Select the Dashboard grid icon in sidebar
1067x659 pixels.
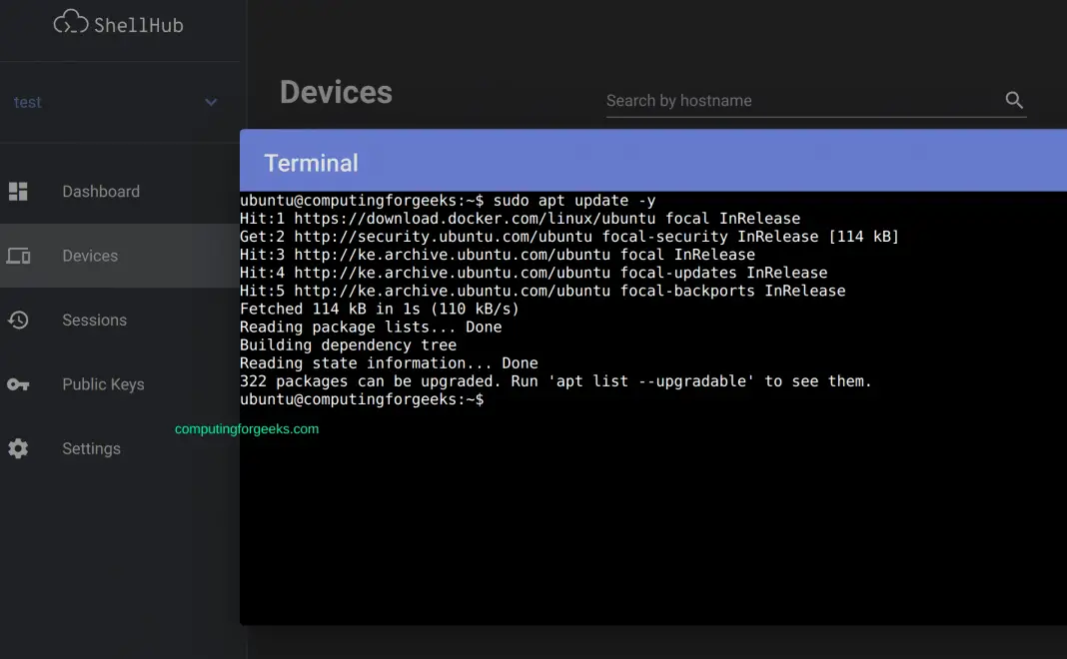[x=17, y=191]
